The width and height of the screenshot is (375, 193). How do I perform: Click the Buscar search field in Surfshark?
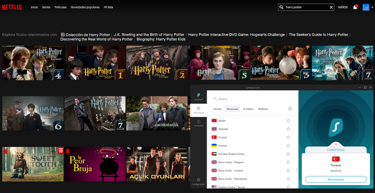coord(253,99)
